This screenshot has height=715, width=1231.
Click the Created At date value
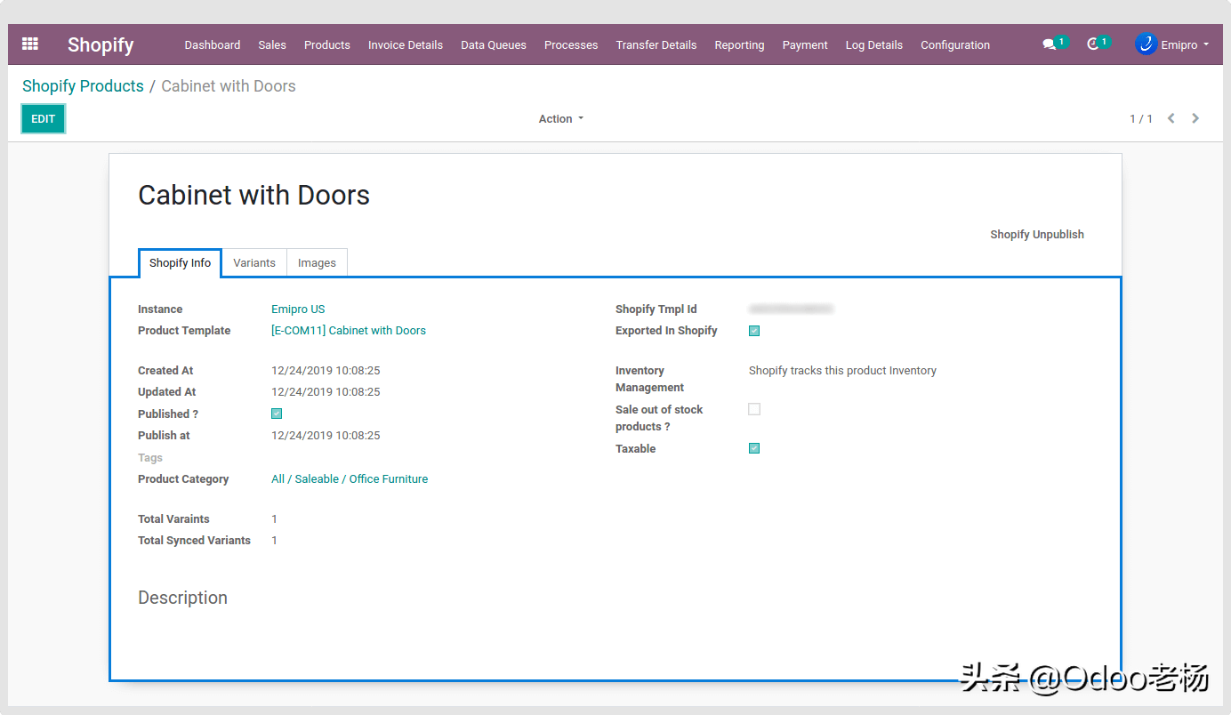326,371
